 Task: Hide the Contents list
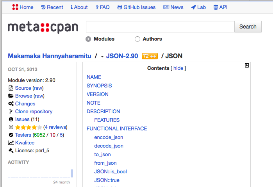tap(178, 68)
